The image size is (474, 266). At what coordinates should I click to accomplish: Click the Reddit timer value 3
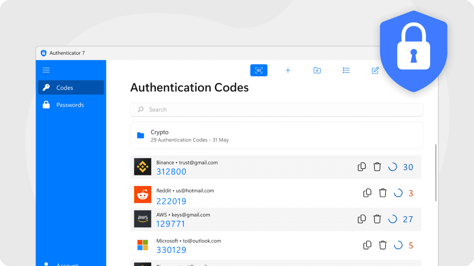pyautogui.click(x=411, y=193)
